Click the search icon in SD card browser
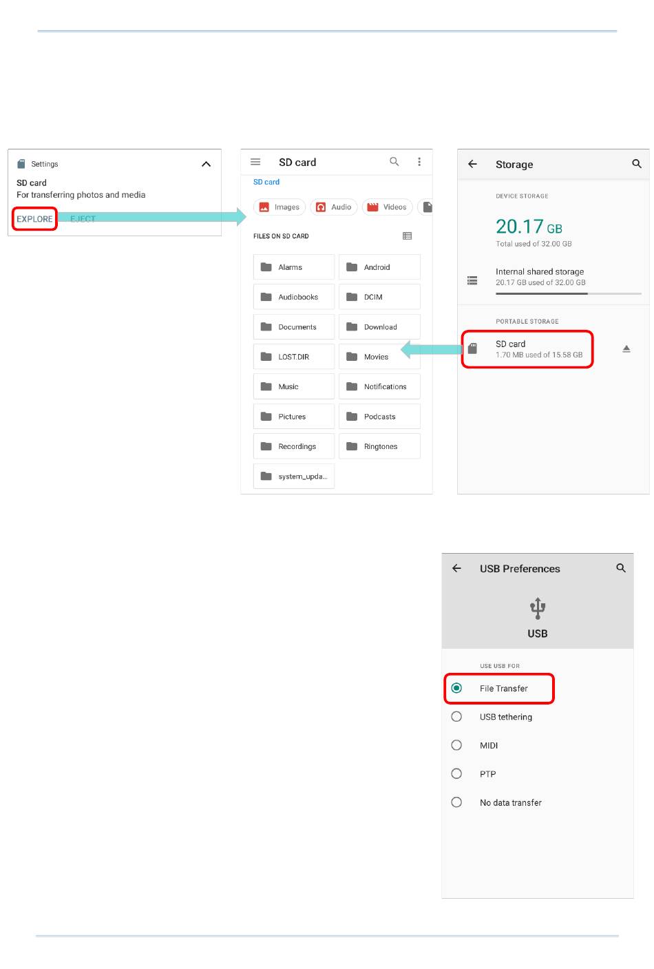Viewport: 654px width, 969px height. [394, 162]
